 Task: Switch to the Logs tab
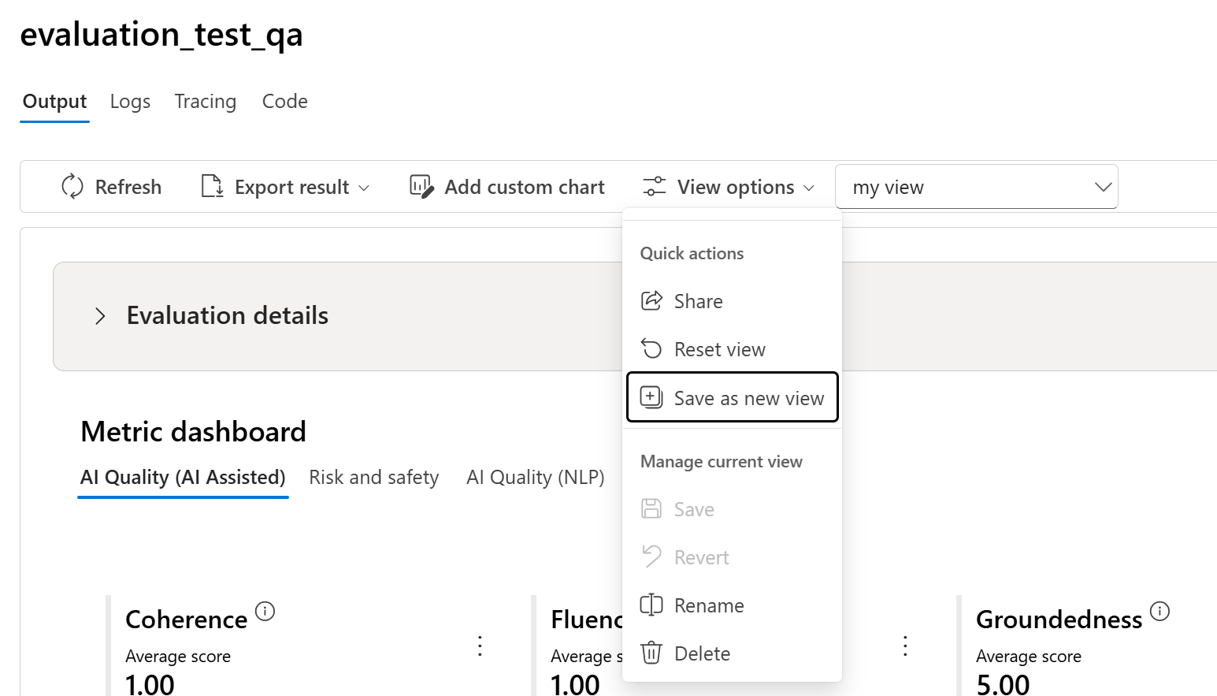[x=130, y=102]
